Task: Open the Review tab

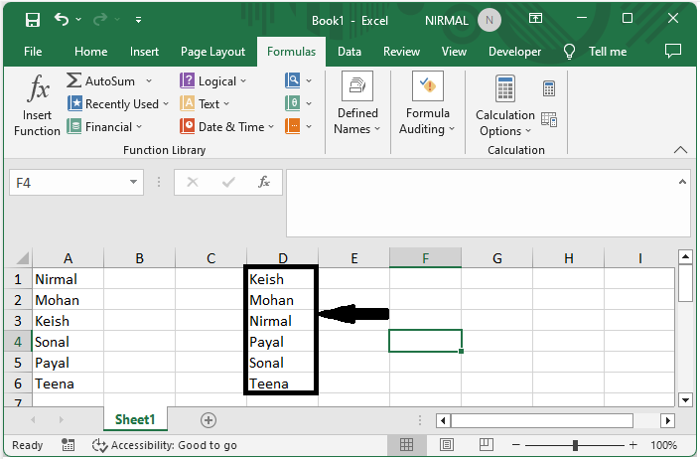Action: click(401, 52)
